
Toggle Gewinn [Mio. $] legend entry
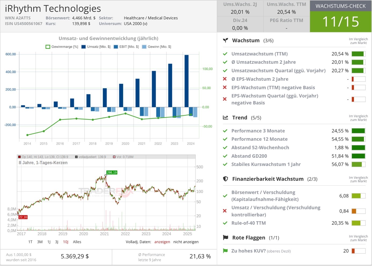click(157, 47)
